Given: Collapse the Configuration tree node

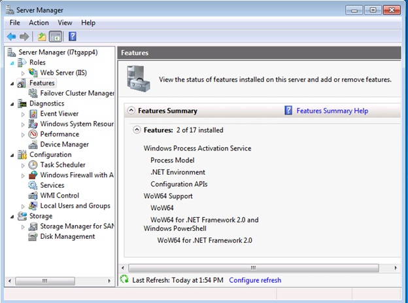Looking at the screenshot, I should 12,156.
